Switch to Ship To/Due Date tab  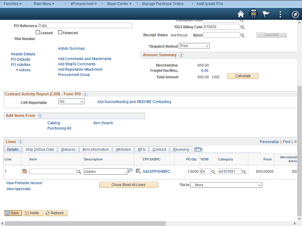click(x=40, y=149)
